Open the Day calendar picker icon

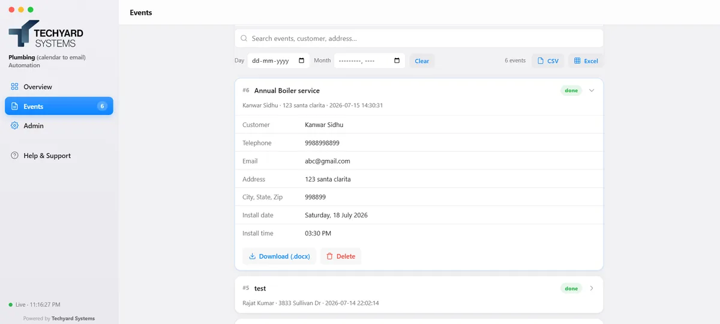(301, 60)
